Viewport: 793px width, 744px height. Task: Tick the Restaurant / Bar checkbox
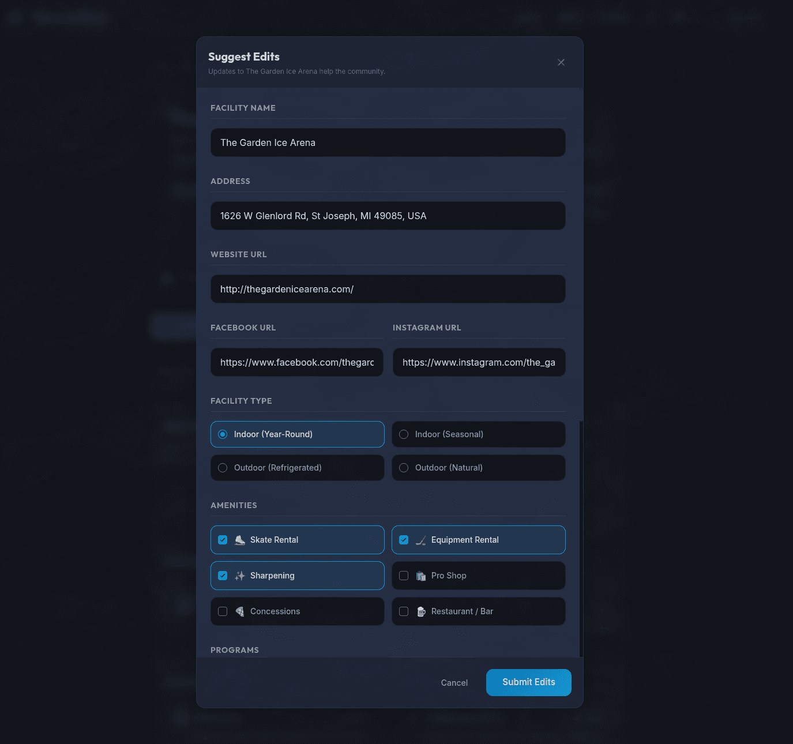coord(404,611)
